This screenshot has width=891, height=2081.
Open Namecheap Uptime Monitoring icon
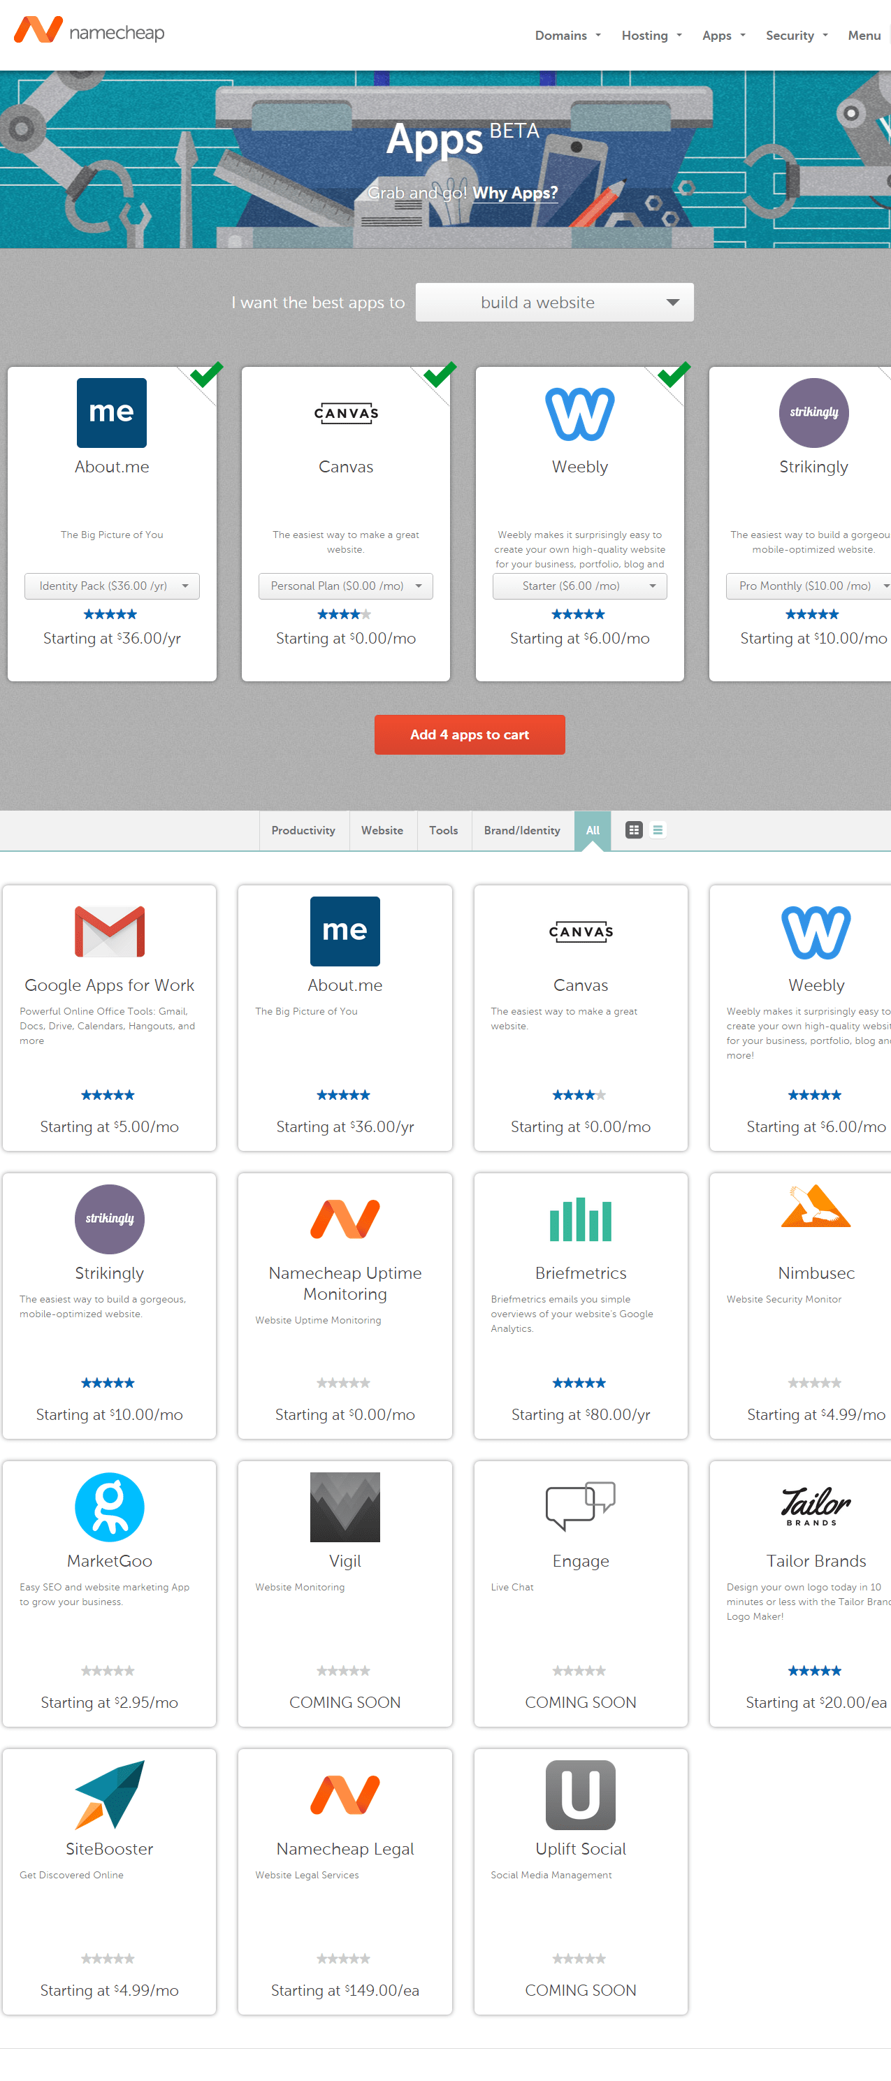click(x=345, y=1219)
